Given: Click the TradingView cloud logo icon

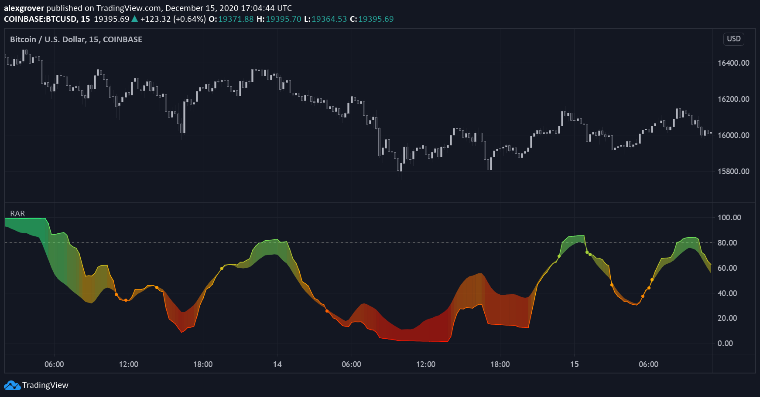Looking at the screenshot, I should [x=12, y=385].
